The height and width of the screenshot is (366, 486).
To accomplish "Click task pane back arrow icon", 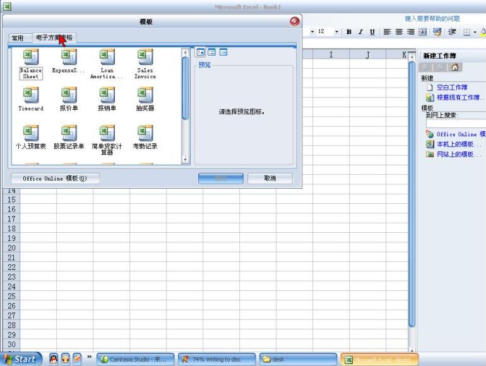I will click(x=426, y=68).
